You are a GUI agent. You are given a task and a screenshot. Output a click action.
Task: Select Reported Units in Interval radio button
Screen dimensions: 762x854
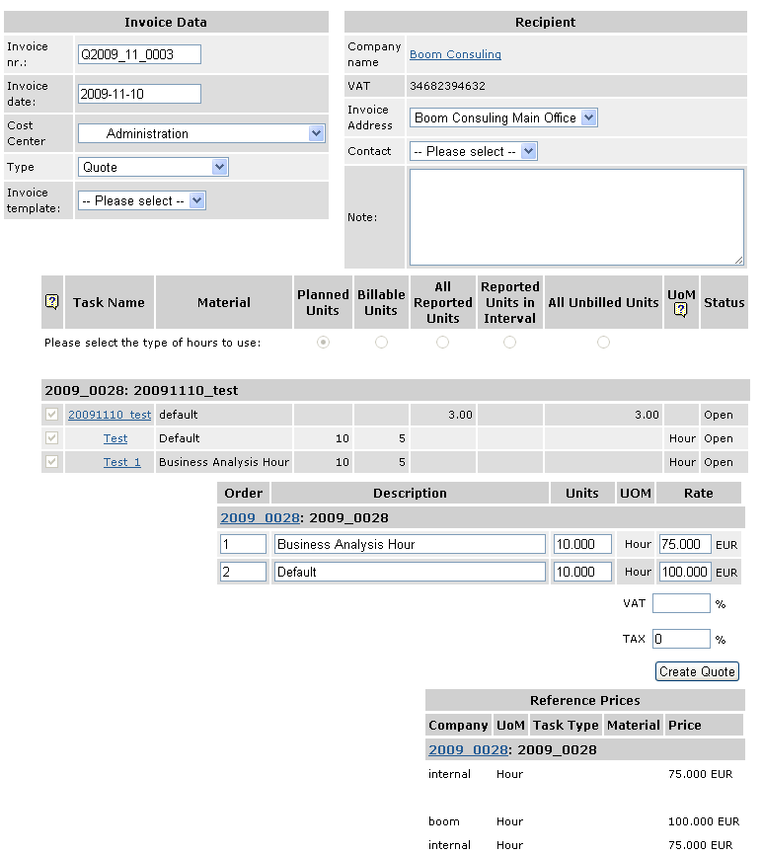(x=509, y=342)
